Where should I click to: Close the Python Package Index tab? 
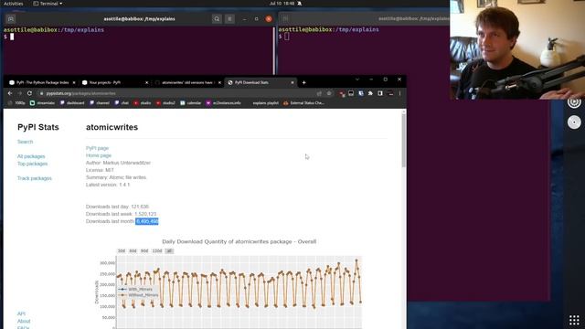point(74,82)
